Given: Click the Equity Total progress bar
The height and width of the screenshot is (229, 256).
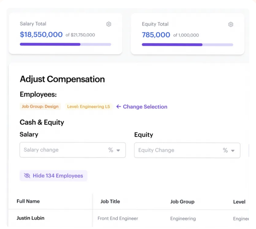Looking at the screenshot, I should coord(187,45).
